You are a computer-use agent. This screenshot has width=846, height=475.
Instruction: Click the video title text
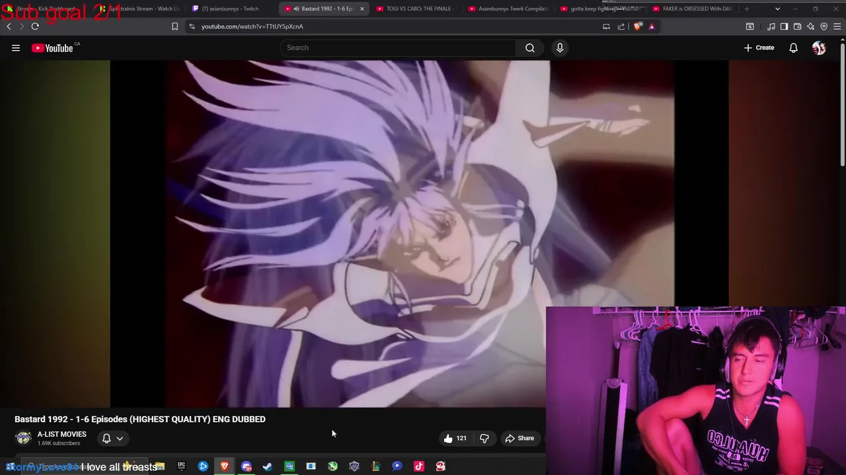[x=140, y=419]
